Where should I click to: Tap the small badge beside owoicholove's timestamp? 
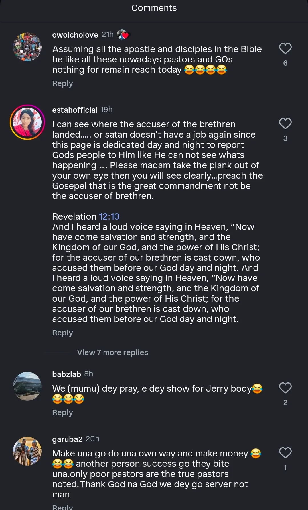123,35
